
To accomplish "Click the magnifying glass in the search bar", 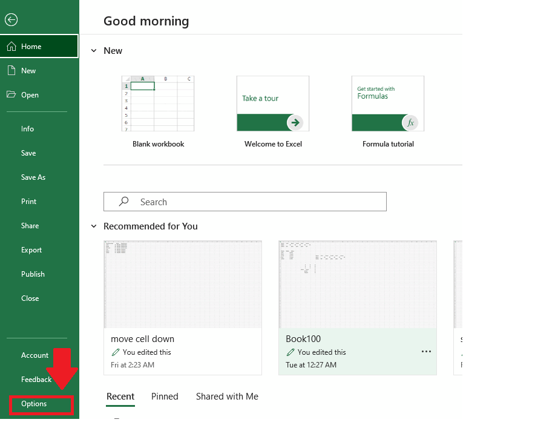I will pos(123,201).
